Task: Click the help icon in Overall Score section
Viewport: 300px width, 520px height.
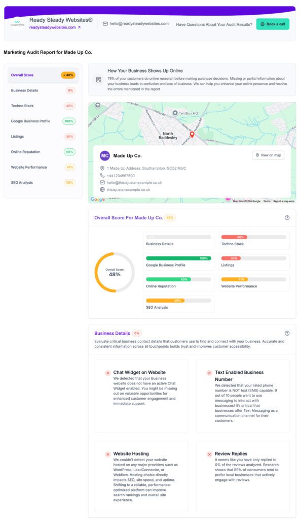Action: pyautogui.click(x=287, y=218)
